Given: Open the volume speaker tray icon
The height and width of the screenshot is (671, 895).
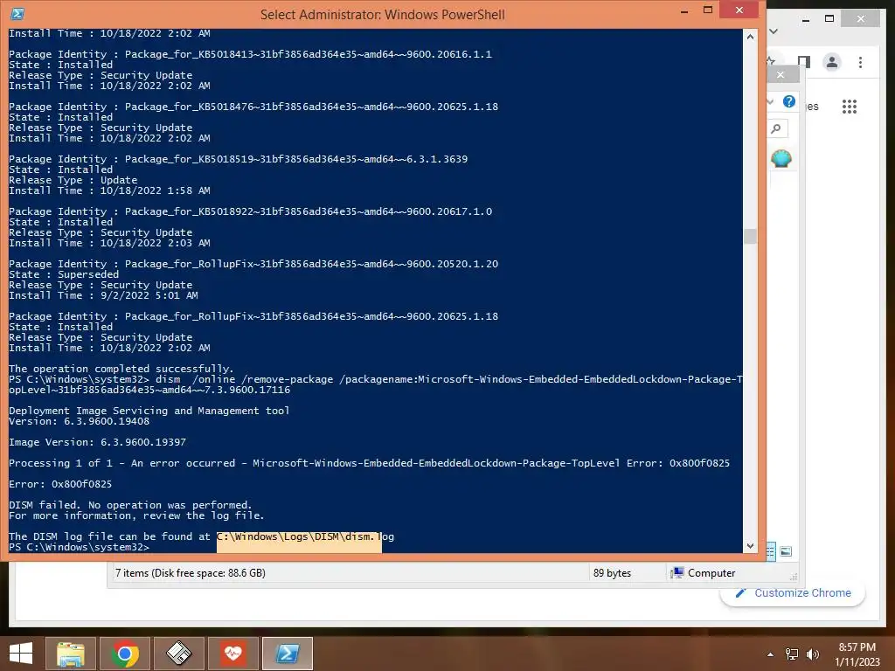Looking at the screenshot, I should [x=812, y=654].
